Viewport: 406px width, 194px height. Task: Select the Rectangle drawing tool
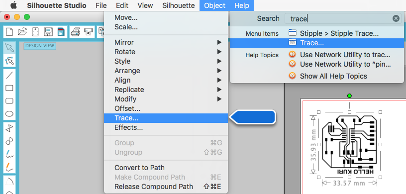[x=9, y=88]
